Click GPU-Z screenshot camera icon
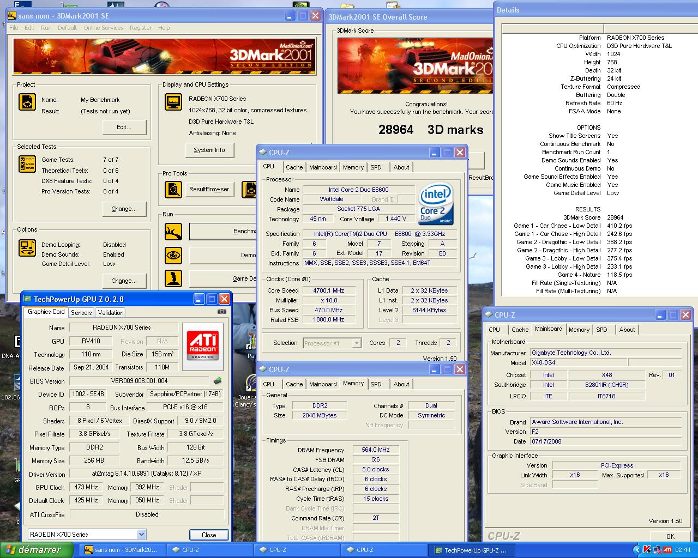The image size is (698, 558). click(221, 312)
